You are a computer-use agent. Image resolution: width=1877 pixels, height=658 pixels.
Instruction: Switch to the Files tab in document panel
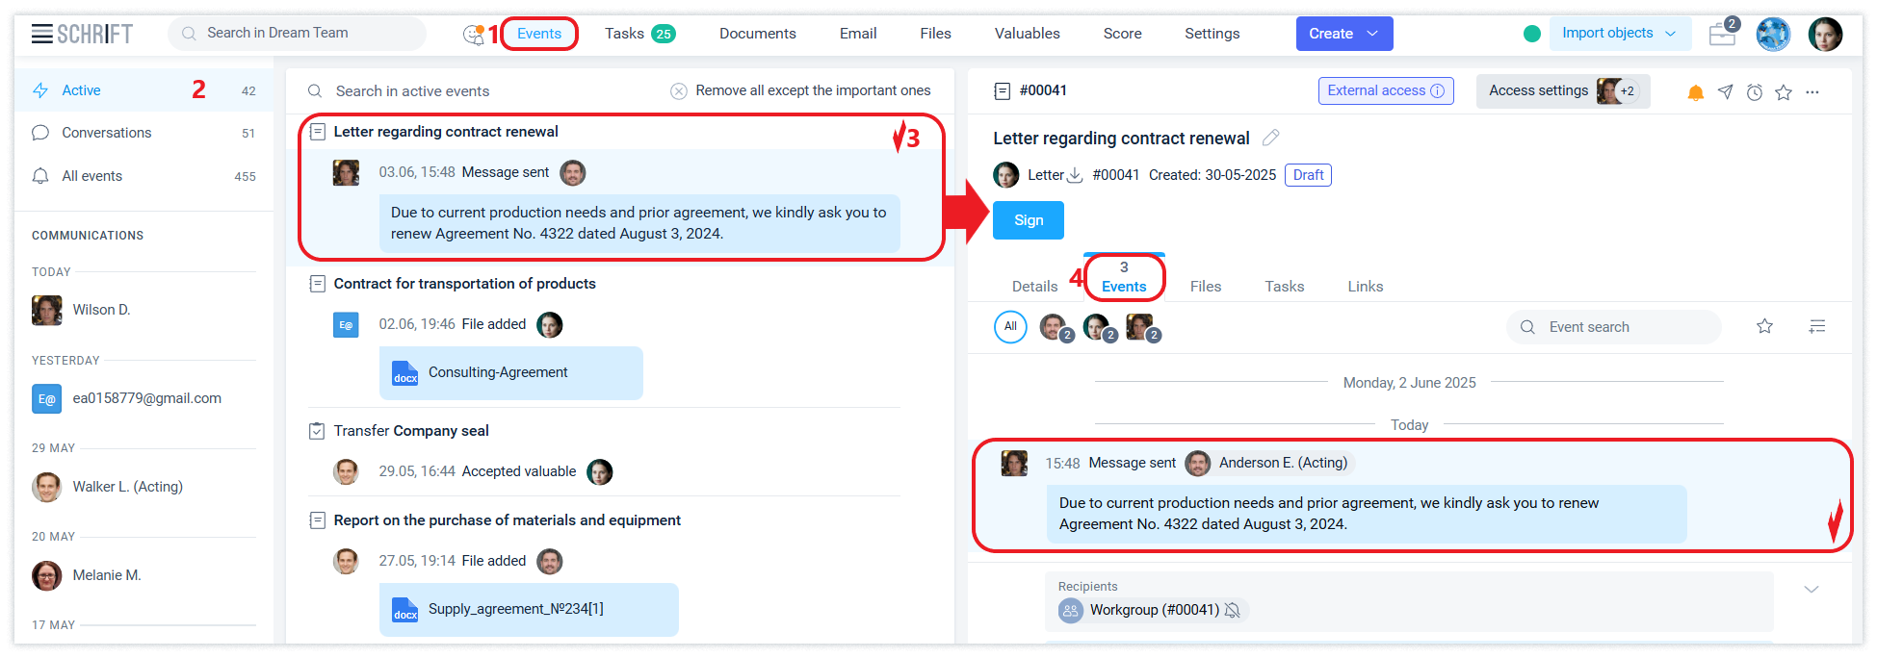(1205, 287)
